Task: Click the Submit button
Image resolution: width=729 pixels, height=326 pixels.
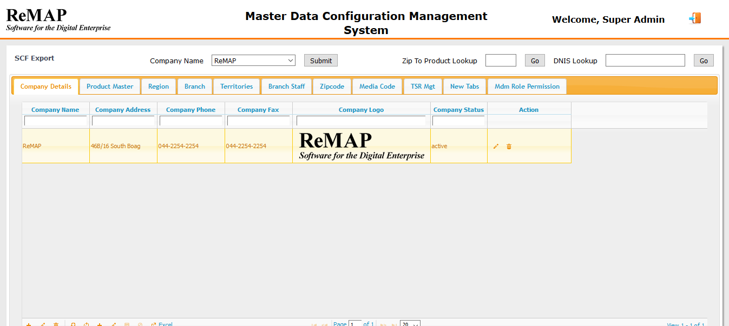Action: (x=321, y=61)
